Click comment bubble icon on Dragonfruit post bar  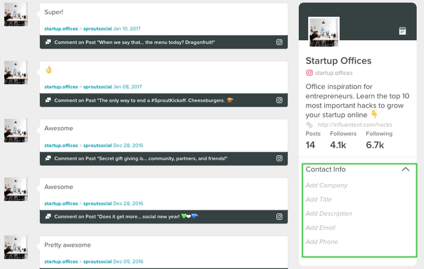[48, 42]
